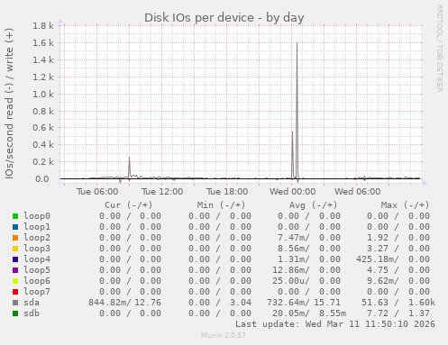Viewport: 448px width, 345px height.
Task: Click the loop0 green legend swatch
Action: point(15,216)
